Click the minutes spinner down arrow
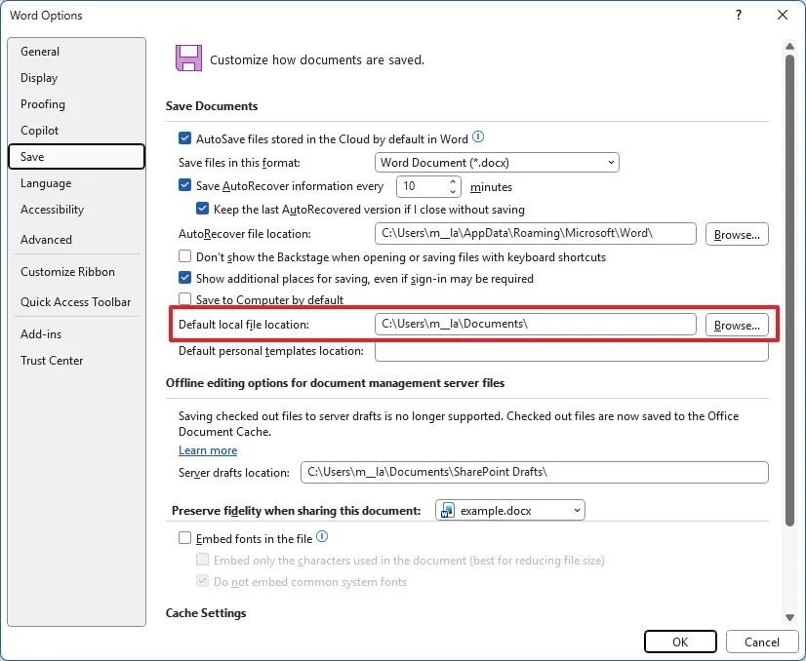806x661 pixels. (x=453, y=191)
